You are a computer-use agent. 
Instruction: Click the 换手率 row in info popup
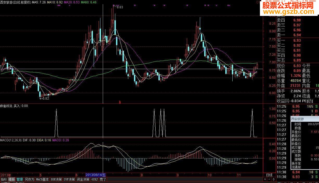pyautogui.click(x=305, y=163)
